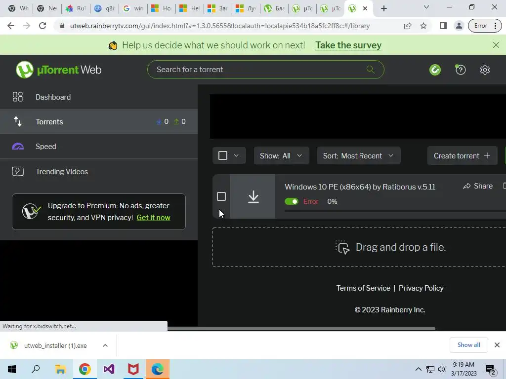506x379 pixels.
Task: Open the Show: All filter dropdown
Action: point(281,155)
